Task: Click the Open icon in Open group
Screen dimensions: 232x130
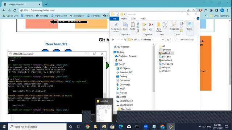Action: pos(182,23)
